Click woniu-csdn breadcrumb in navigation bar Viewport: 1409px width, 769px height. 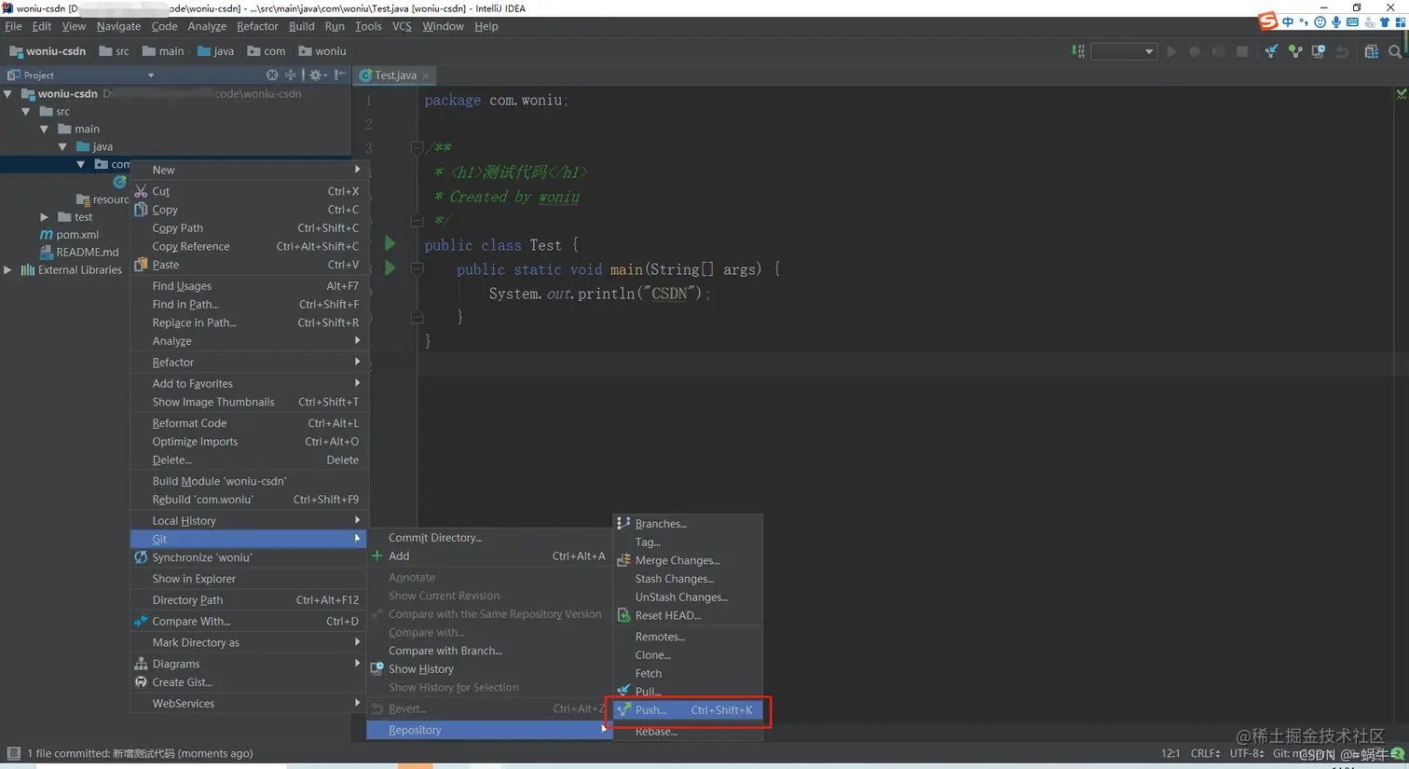(x=47, y=51)
